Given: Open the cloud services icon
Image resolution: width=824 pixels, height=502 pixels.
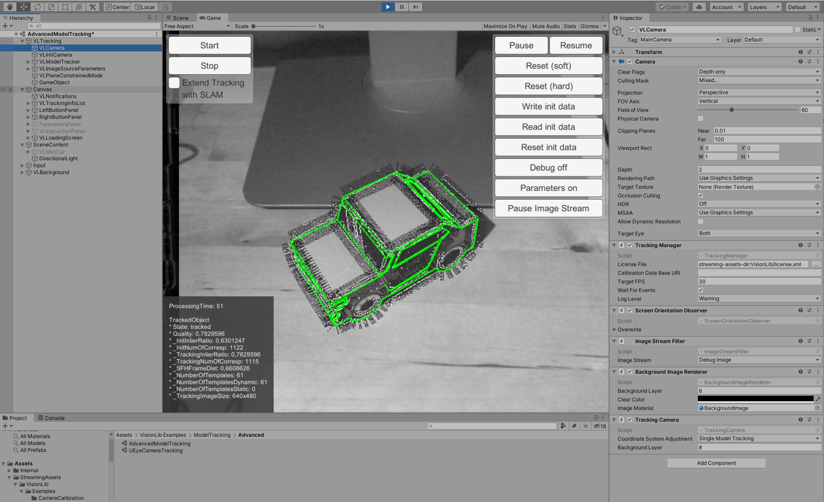Looking at the screenshot, I should (x=699, y=7).
